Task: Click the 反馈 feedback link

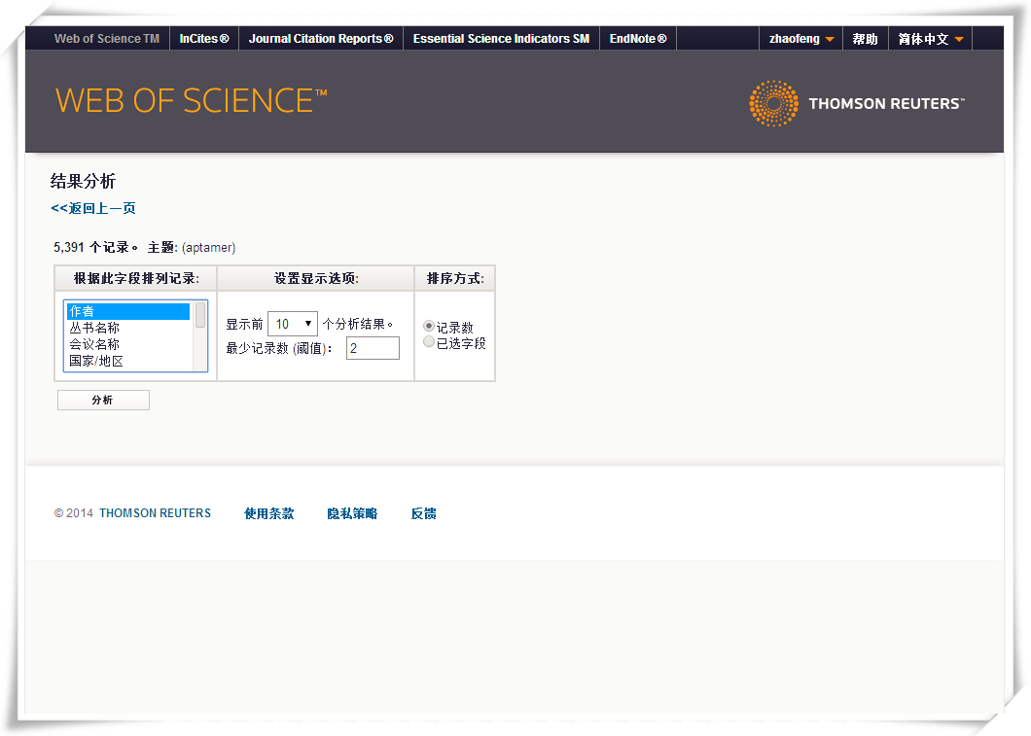Action: tap(423, 513)
